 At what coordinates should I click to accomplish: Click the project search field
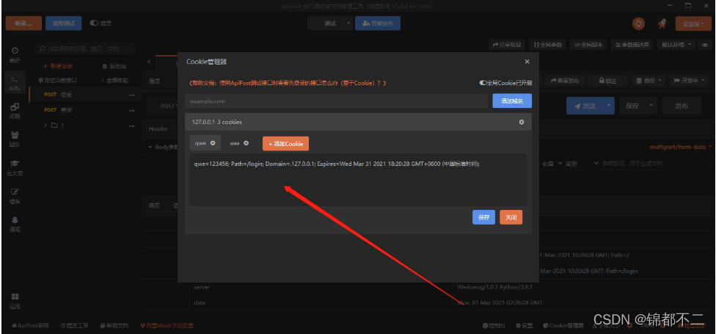coord(85,48)
